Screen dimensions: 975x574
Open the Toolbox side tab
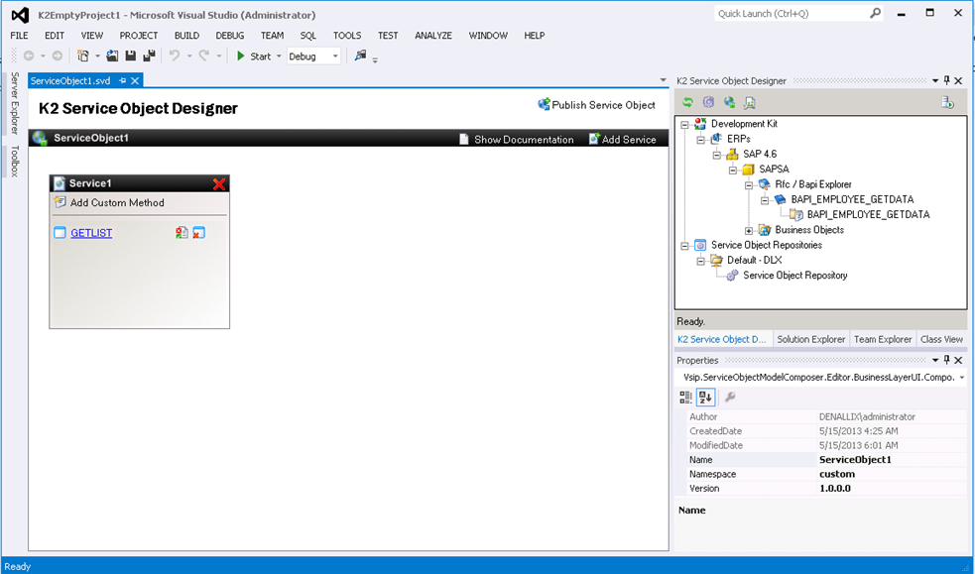[x=15, y=161]
